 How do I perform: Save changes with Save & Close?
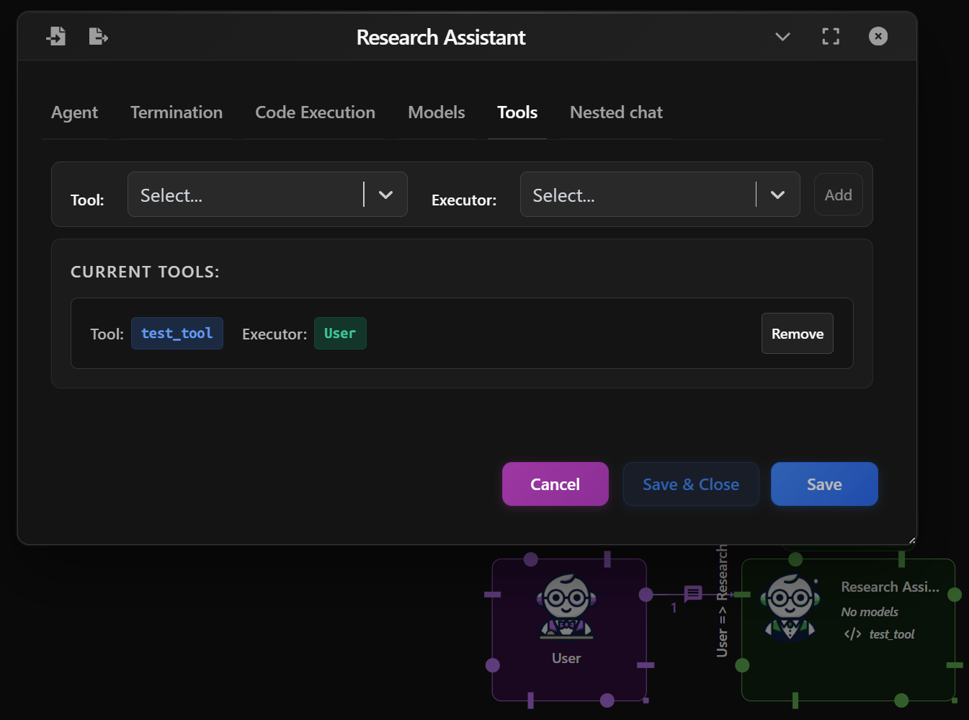point(690,484)
